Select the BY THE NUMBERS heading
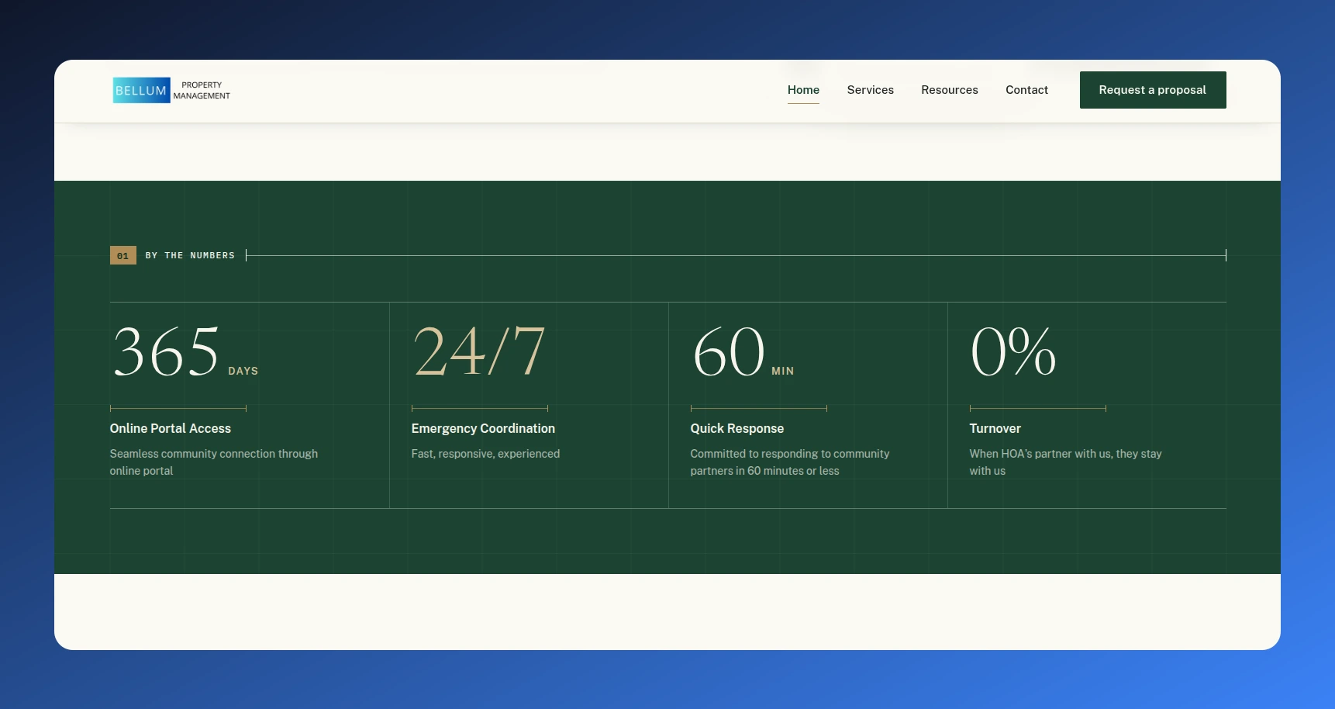This screenshot has width=1335, height=709. pos(190,255)
